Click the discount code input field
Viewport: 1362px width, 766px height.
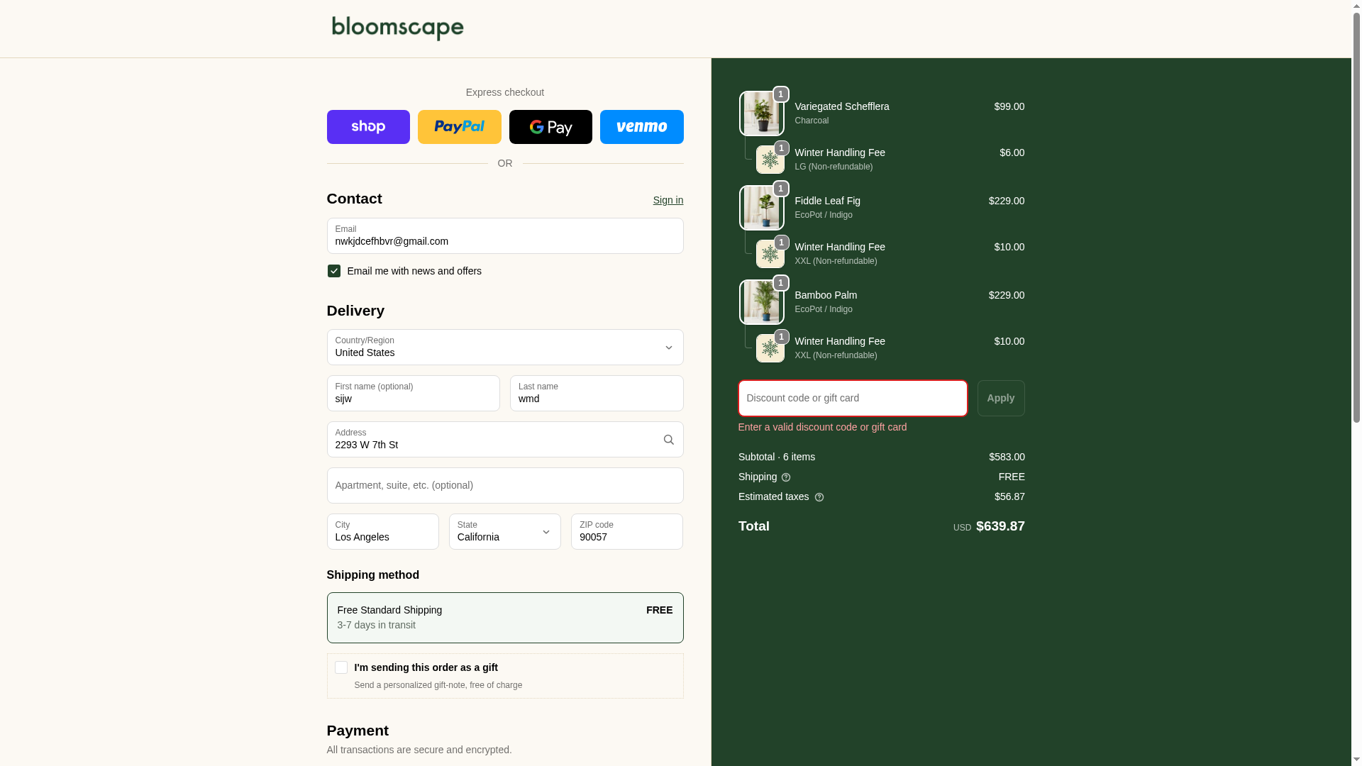[x=852, y=398]
